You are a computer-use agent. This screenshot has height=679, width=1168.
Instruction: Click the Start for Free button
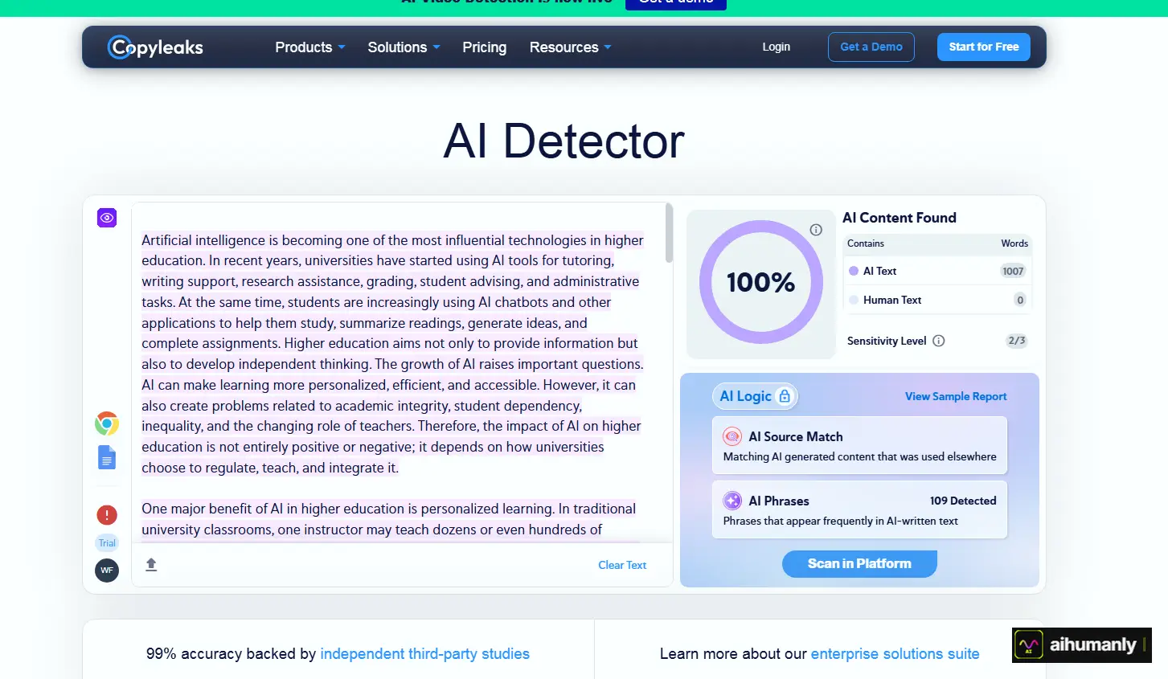pyautogui.click(x=984, y=47)
